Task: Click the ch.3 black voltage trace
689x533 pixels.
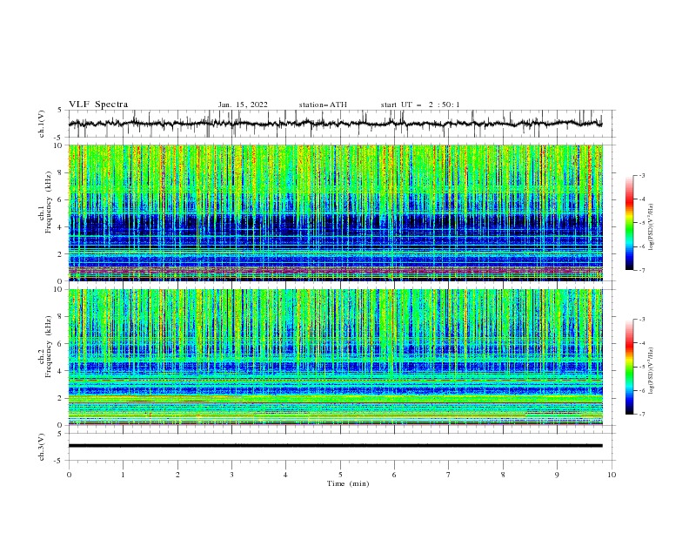Action: point(335,446)
